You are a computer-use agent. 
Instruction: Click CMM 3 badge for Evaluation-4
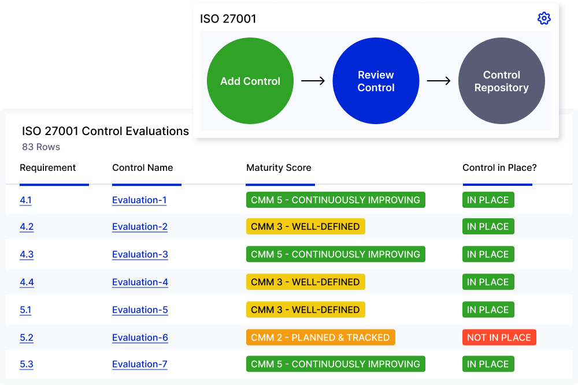click(306, 282)
